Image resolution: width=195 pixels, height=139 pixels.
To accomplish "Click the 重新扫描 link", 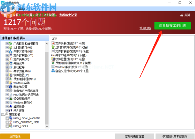I will pos(145,28).
